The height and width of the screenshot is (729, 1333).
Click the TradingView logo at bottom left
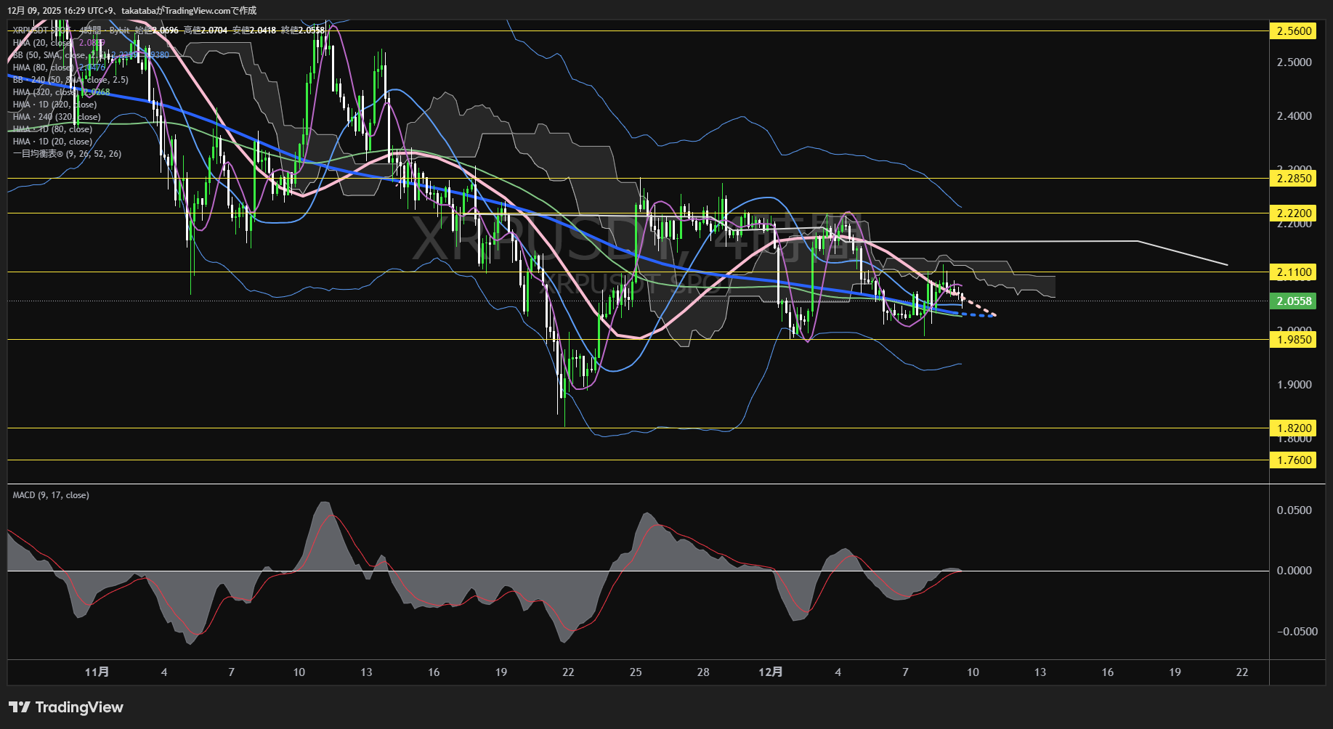pyautogui.click(x=66, y=707)
